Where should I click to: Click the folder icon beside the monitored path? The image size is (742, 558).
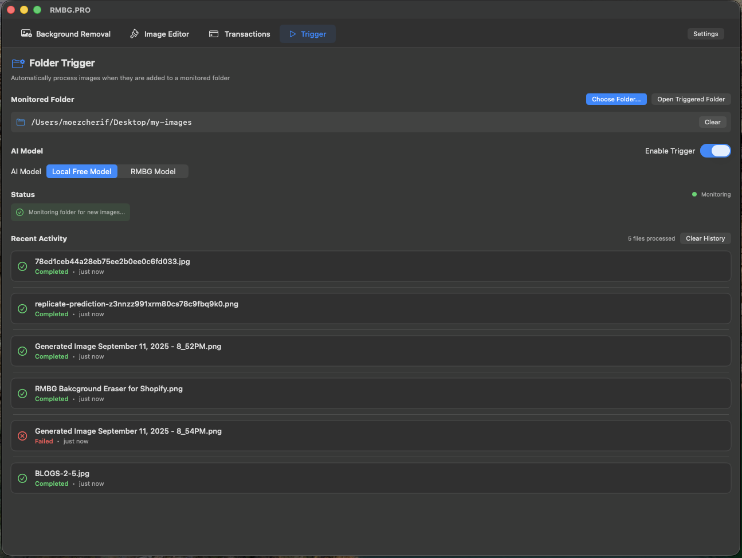(x=21, y=122)
